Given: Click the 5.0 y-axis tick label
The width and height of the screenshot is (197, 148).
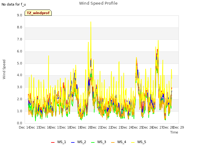Looking at the screenshot, I should click(19, 63).
